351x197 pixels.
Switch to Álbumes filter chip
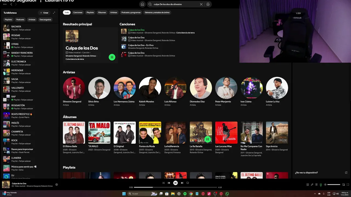pyautogui.click(x=102, y=12)
